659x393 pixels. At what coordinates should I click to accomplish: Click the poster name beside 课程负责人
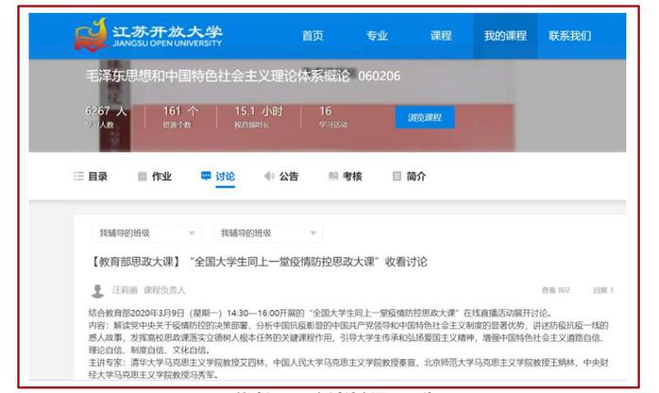(x=125, y=290)
